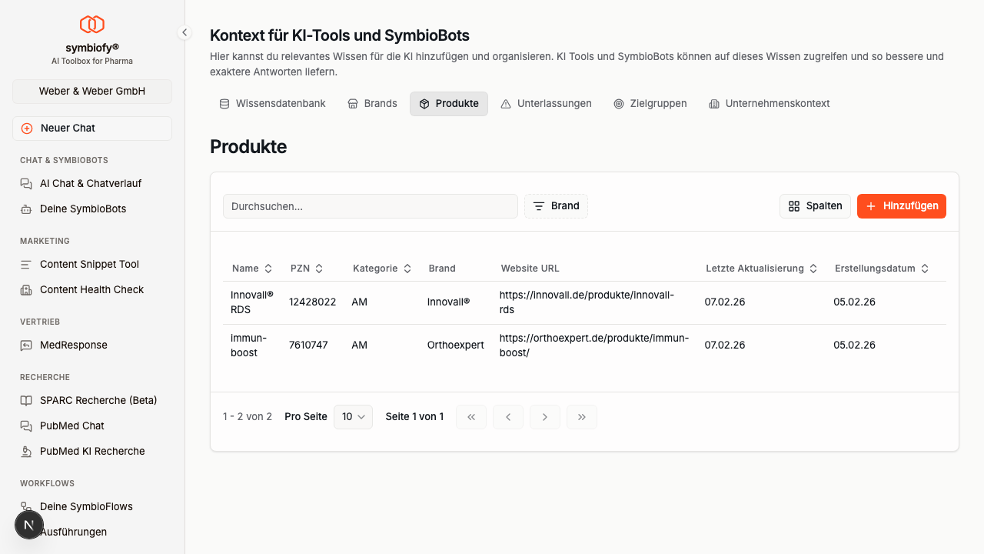Open MedResponse in the sidebar
The height and width of the screenshot is (554, 984).
(x=73, y=345)
